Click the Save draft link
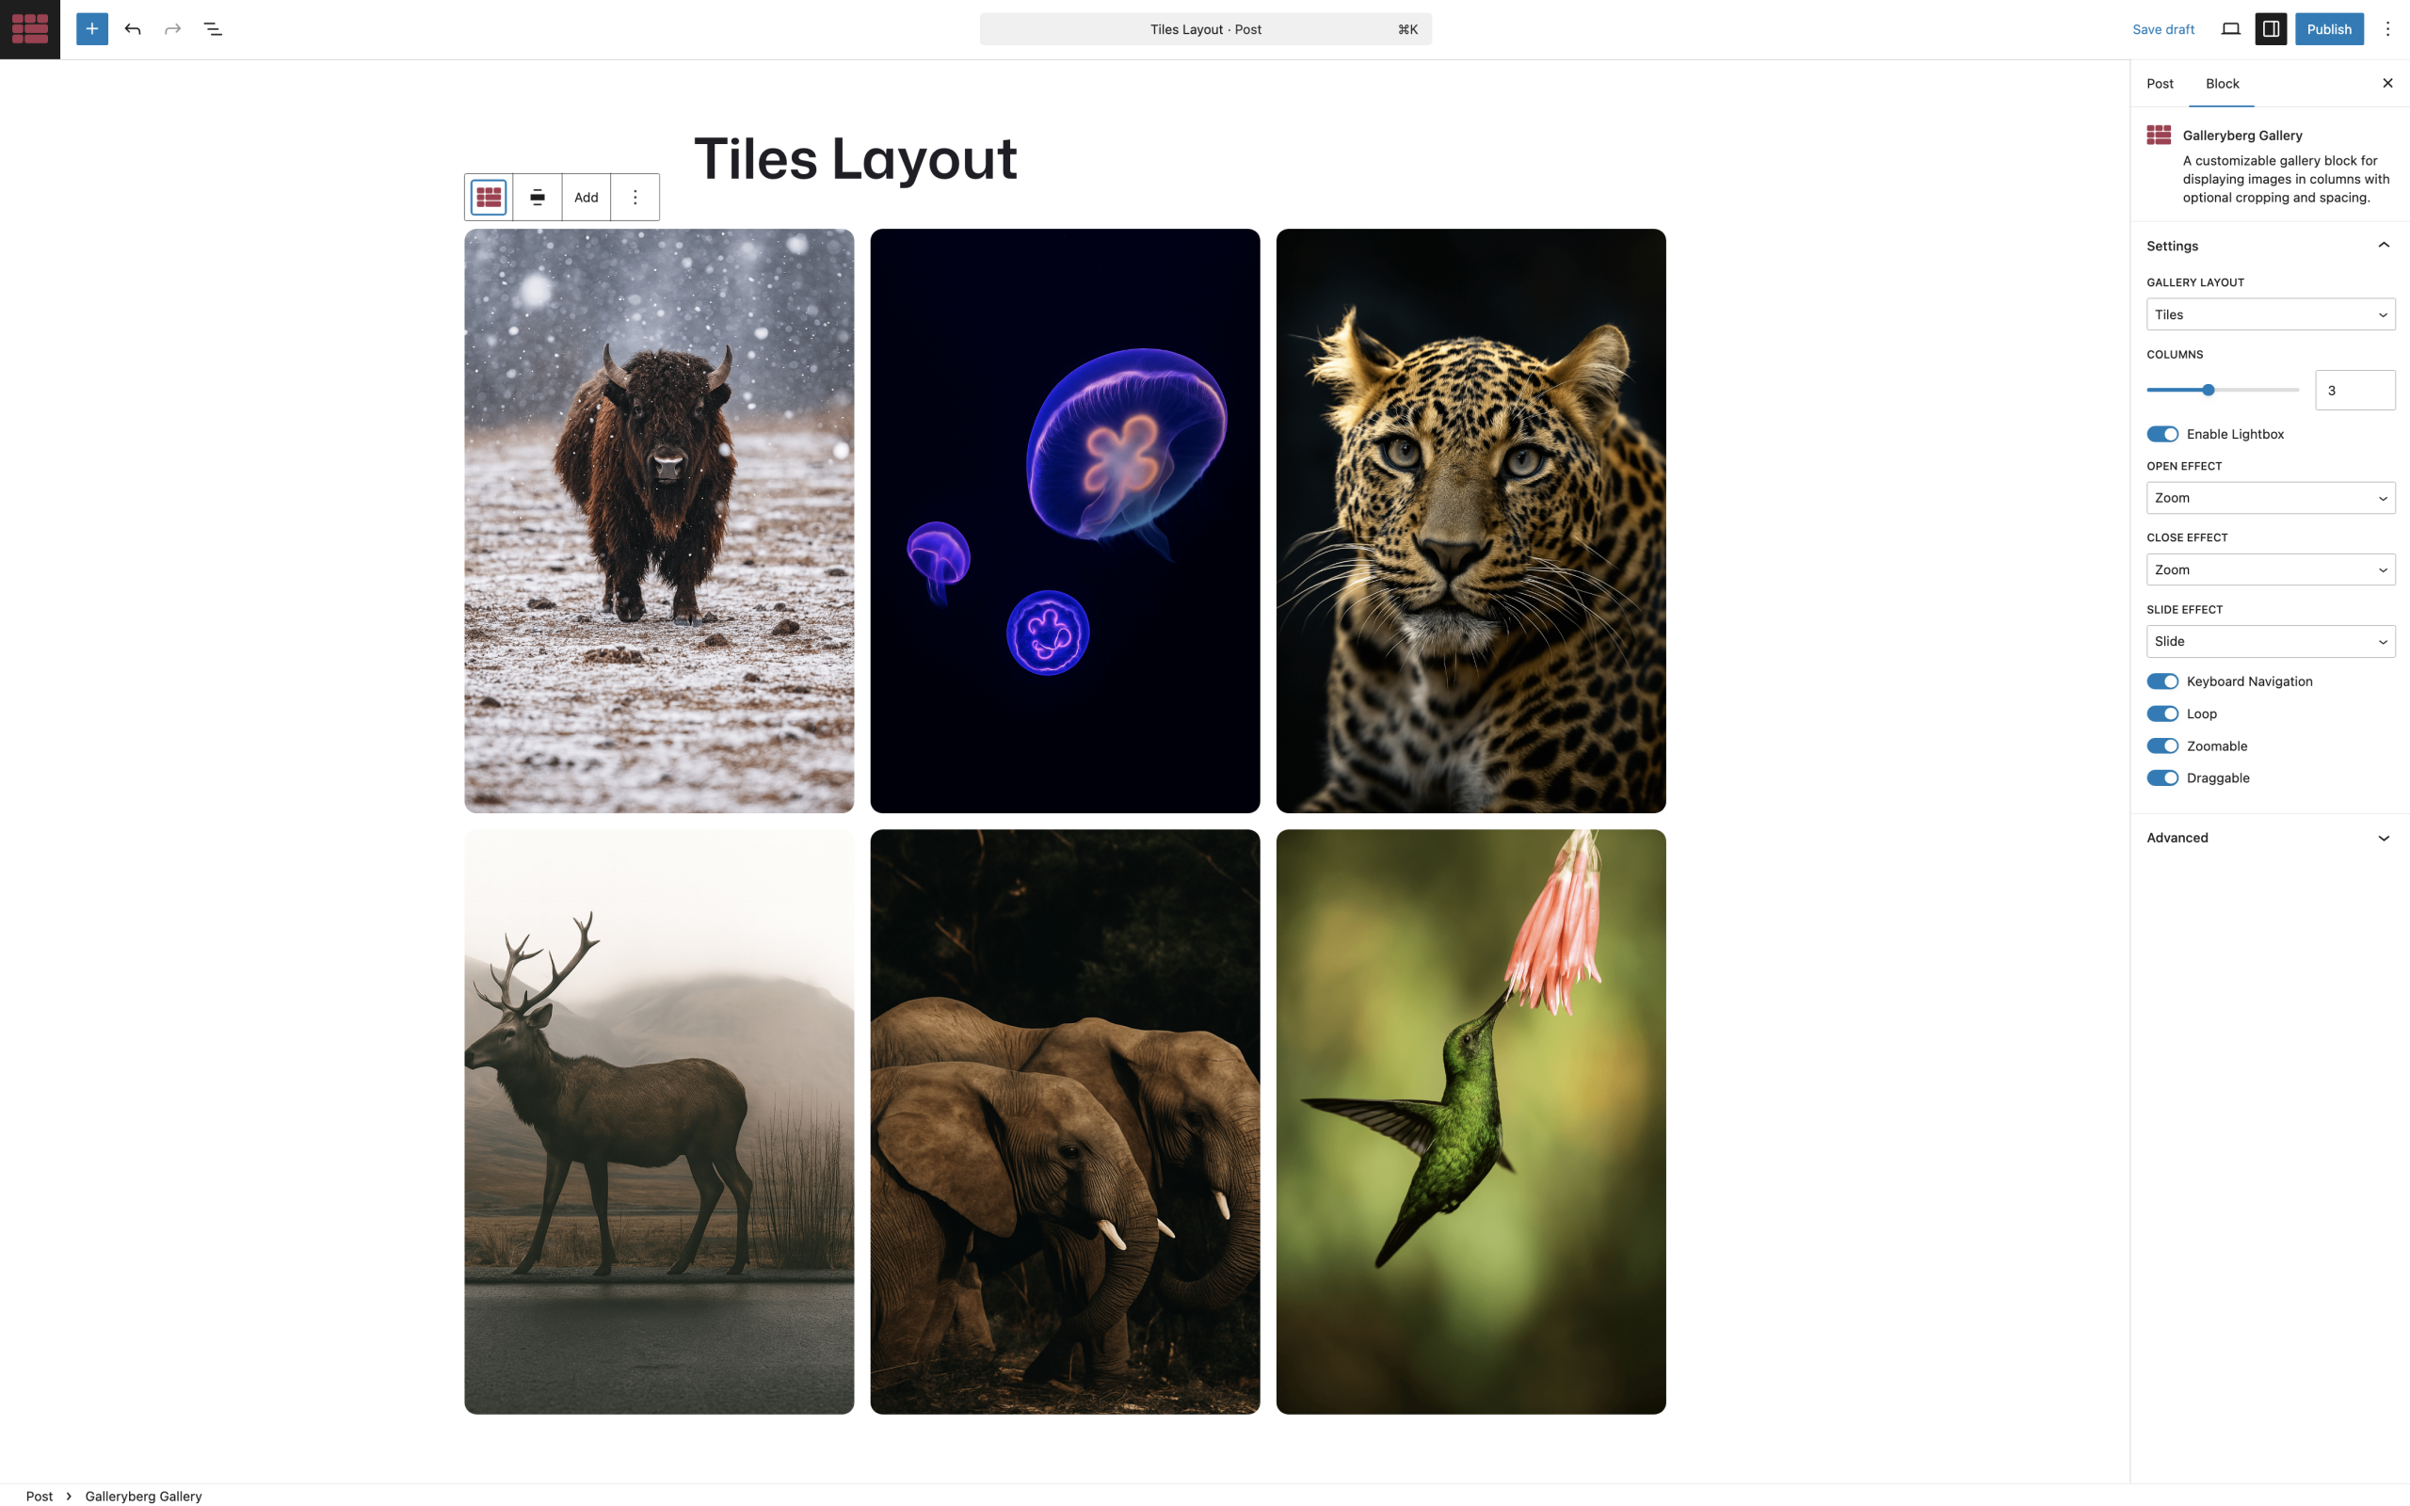The image size is (2410, 1506). coord(2162,29)
